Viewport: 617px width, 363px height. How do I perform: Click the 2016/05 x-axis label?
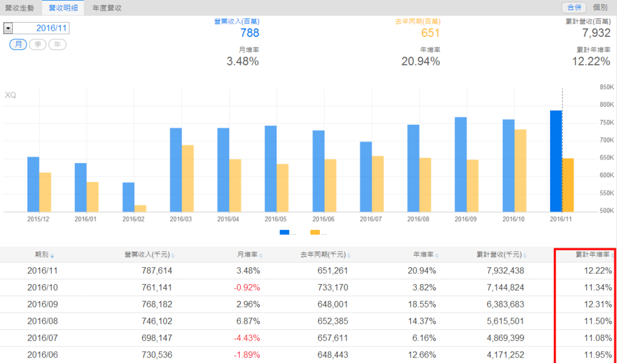(275, 219)
